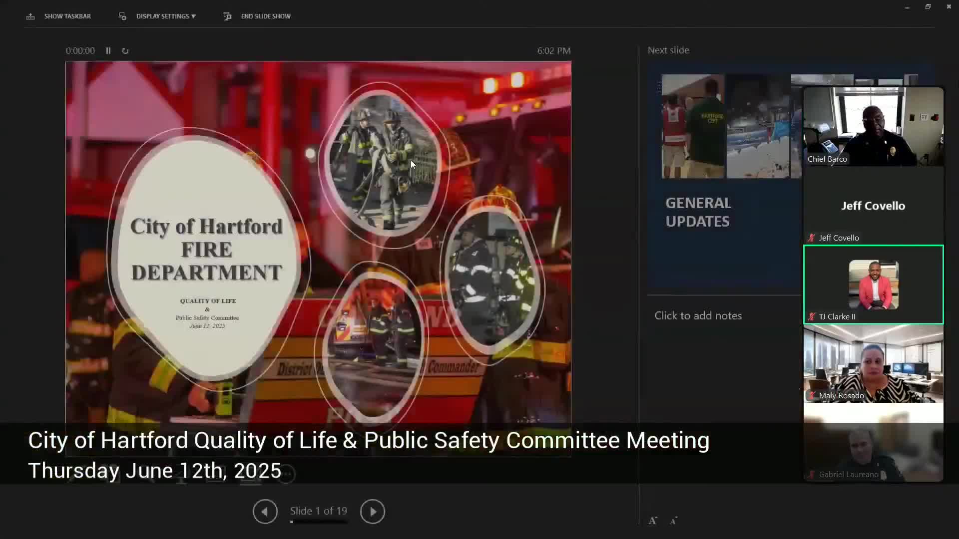Open the Display Settings dropdown
This screenshot has width=959, height=539.
[165, 16]
